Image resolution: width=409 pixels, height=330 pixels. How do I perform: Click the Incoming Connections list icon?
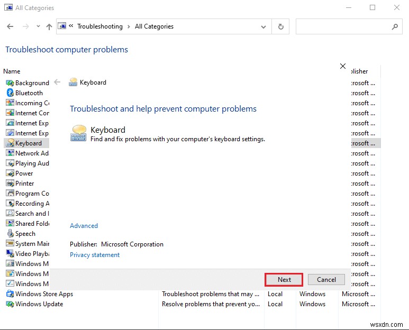[10, 103]
